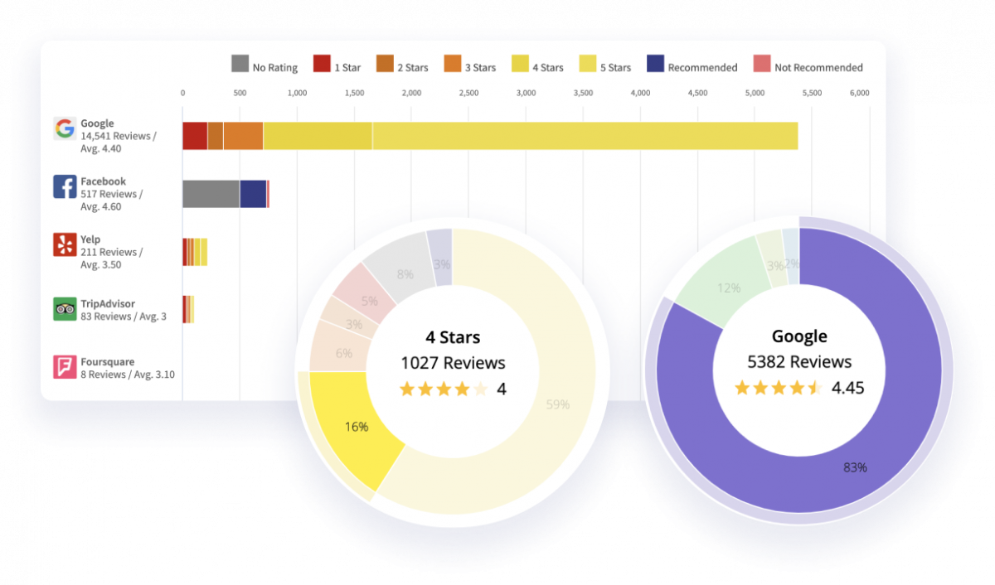Viewport: 995px width, 585px height.
Task: Toggle the Not Recommended legend swatch
Action: (x=762, y=64)
